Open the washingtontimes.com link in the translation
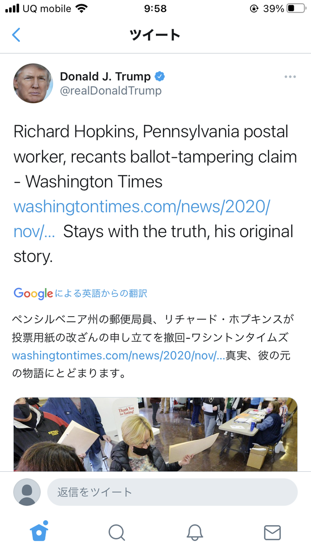The width and height of the screenshot is (311, 553). tap(118, 356)
